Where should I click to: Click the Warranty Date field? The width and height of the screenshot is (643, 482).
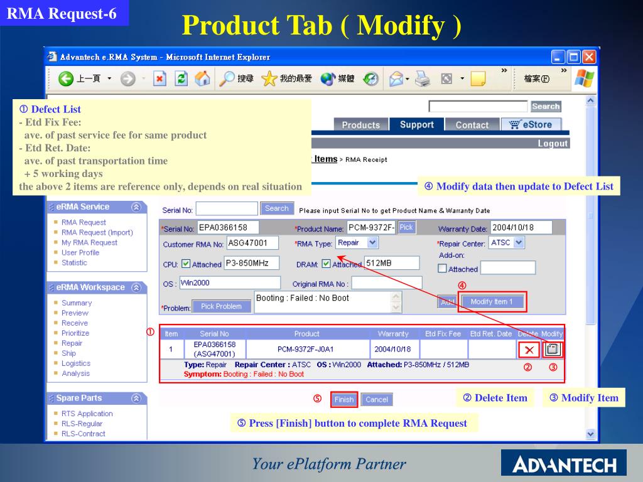pyautogui.click(x=521, y=227)
